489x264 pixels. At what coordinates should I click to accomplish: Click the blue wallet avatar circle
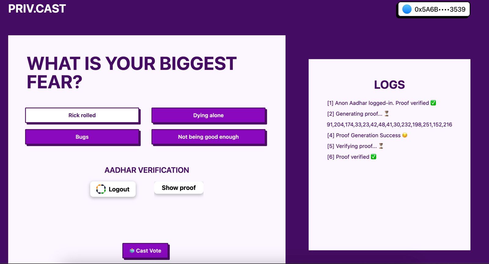pos(407,9)
